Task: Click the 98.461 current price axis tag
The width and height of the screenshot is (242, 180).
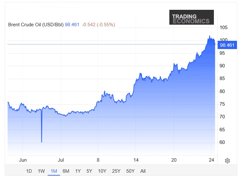Action: (227, 45)
